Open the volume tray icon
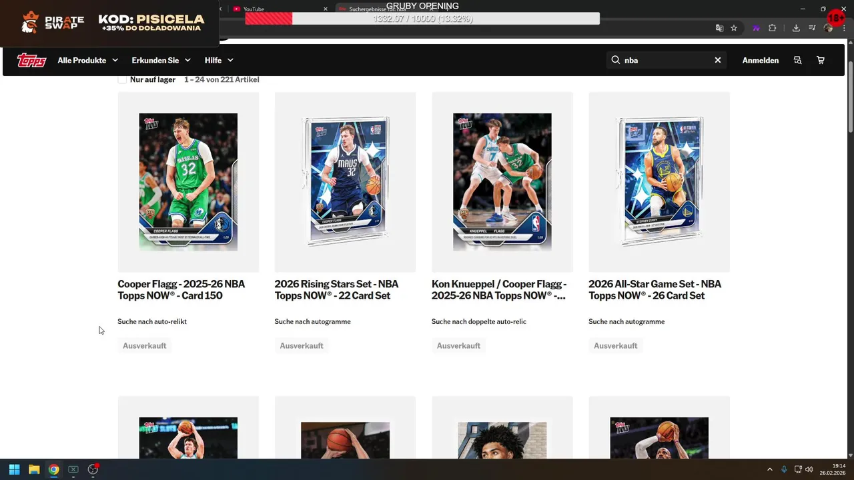The image size is (854, 480). coord(809,469)
